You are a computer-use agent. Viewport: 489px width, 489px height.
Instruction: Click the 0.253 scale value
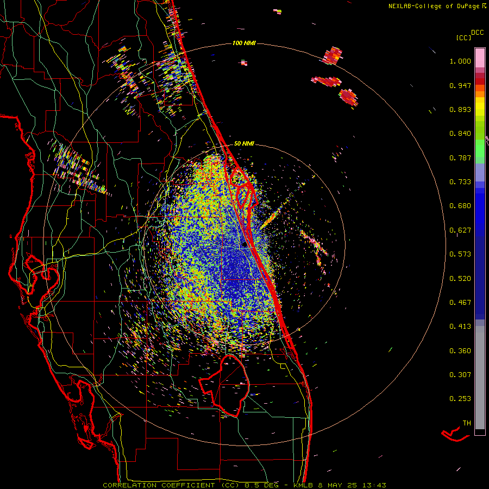(460, 399)
